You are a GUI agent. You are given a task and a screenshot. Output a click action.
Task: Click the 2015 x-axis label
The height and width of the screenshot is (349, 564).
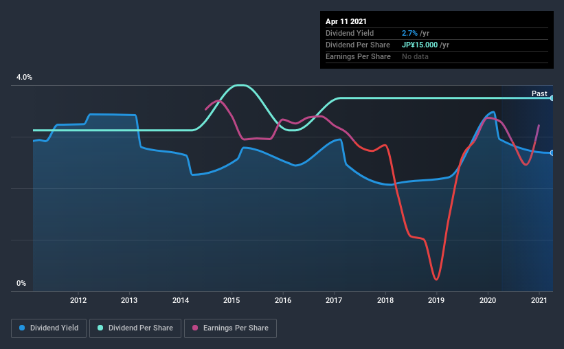[x=232, y=300]
